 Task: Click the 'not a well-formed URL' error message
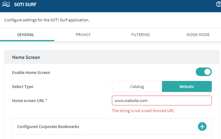pos(143,111)
